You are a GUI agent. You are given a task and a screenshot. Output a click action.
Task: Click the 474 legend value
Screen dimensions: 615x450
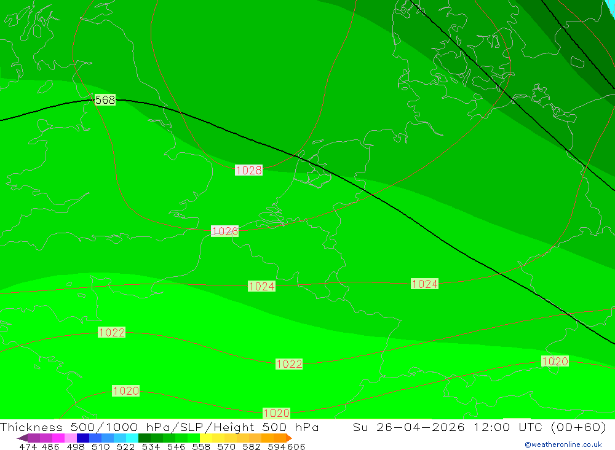[x=28, y=446]
